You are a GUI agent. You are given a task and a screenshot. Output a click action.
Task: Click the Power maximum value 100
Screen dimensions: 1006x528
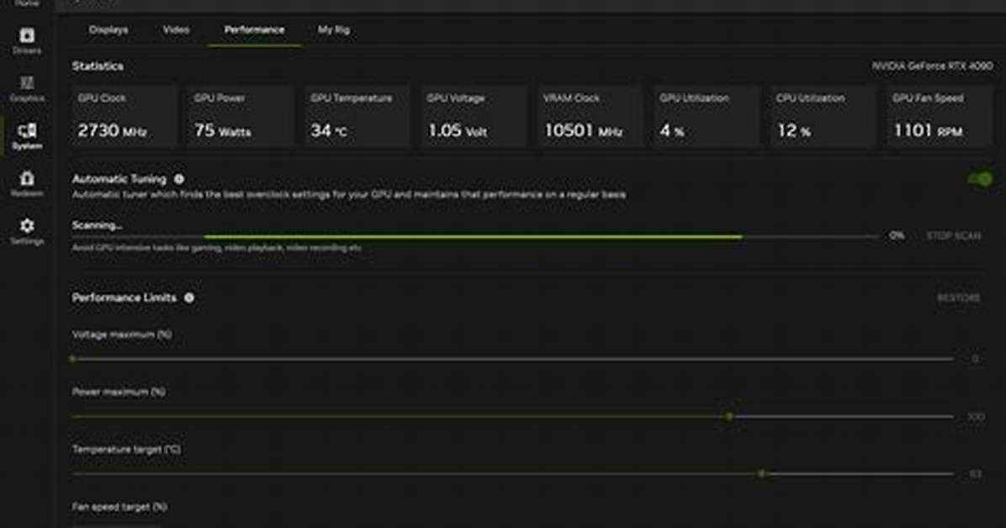(x=975, y=416)
